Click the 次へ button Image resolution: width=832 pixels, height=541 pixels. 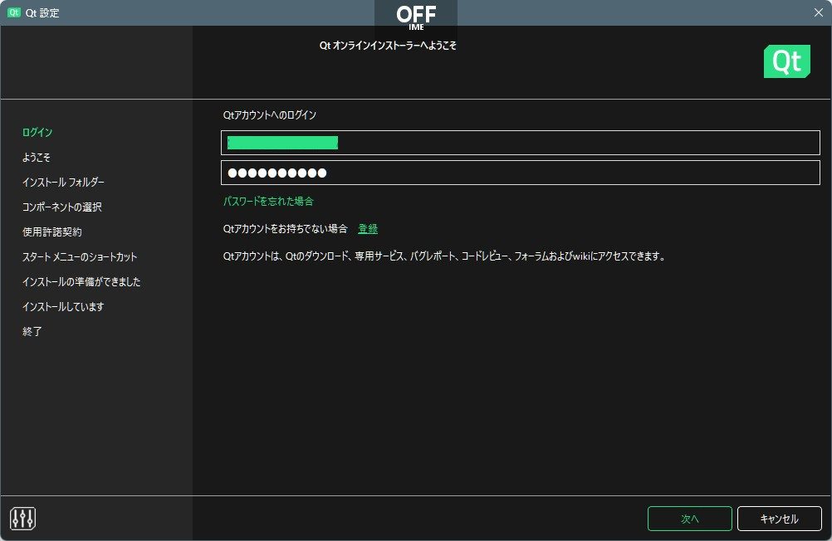690,519
